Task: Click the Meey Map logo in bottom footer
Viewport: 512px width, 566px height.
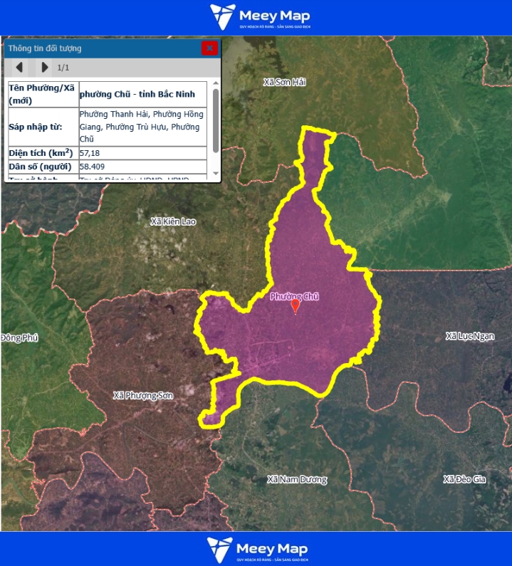Action: click(x=258, y=550)
